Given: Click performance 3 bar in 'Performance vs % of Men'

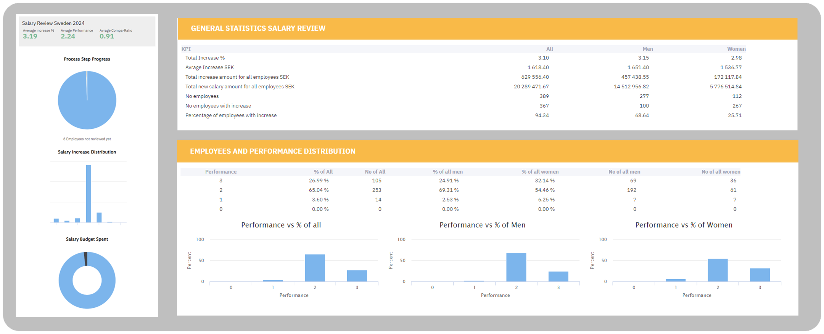Looking at the screenshot, I should [558, 276].
